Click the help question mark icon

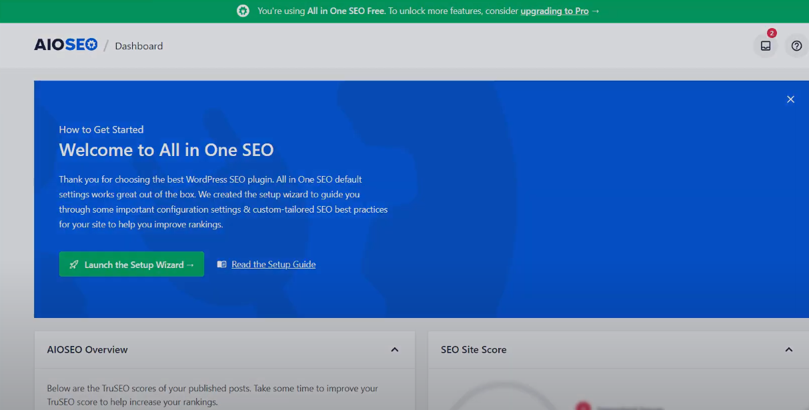coord(796,45)
